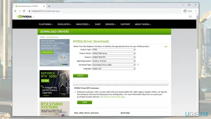Click the Download Drivers breadcrumb link
The image size is (211, 119).
[52, 37]
